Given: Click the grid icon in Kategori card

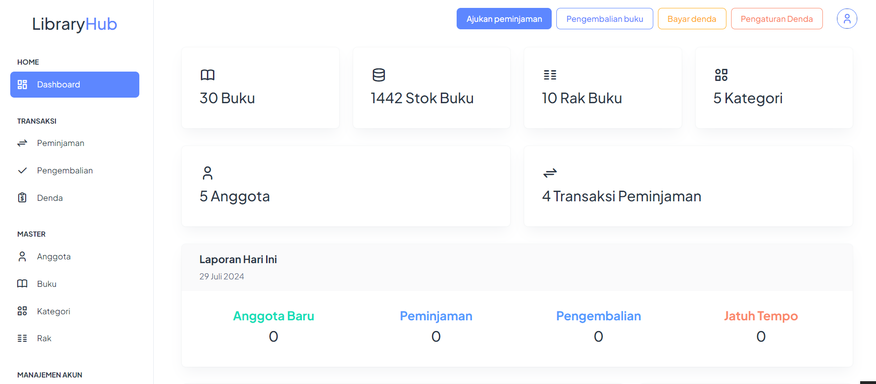Looking at the screenshot, I should coord(721,75).
